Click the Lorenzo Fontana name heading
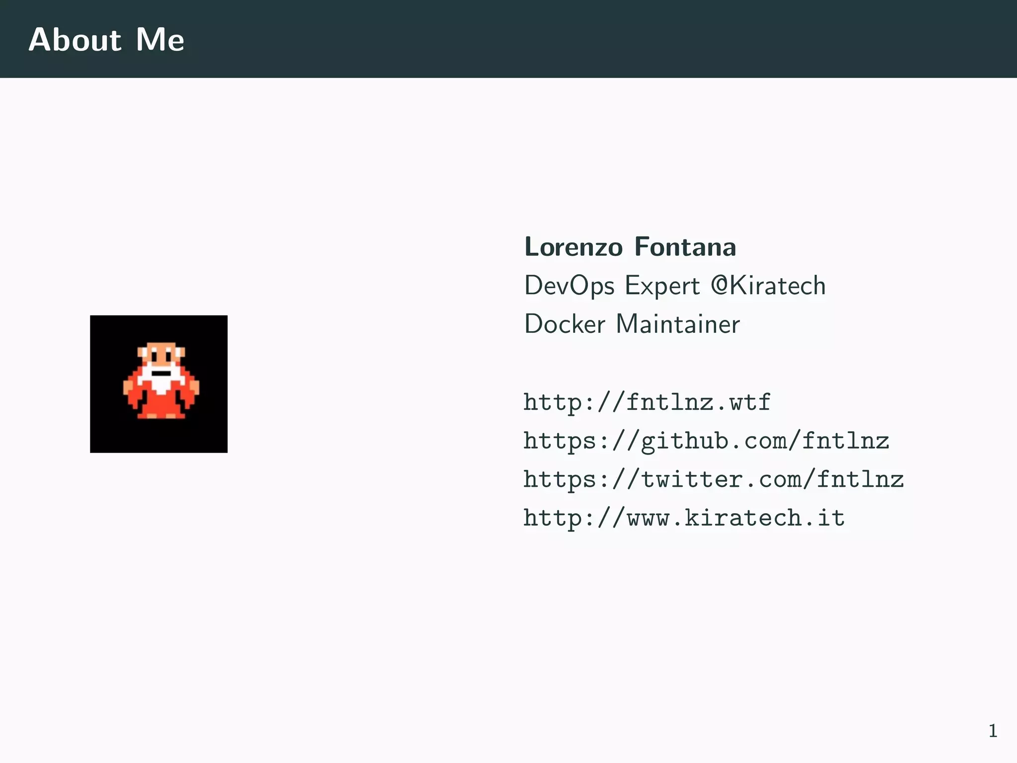This screenshot has width=1017, height=763. pyautogui.click(x=630, y=247)
